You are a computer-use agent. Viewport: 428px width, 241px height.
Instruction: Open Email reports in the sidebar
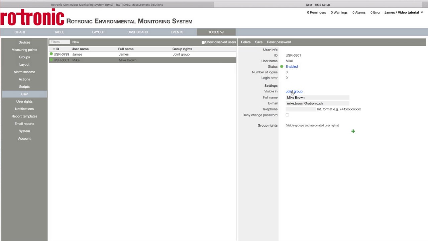coord(24,124)
